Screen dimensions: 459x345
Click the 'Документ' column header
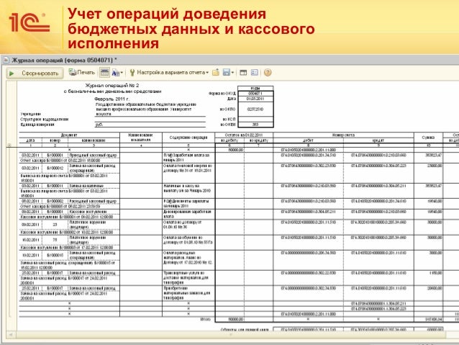[x=69, y=135]
